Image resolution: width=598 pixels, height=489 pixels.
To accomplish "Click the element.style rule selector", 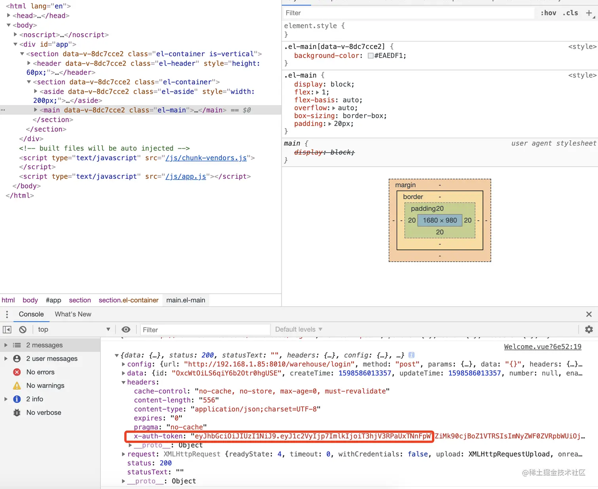I will click(310, 26).
